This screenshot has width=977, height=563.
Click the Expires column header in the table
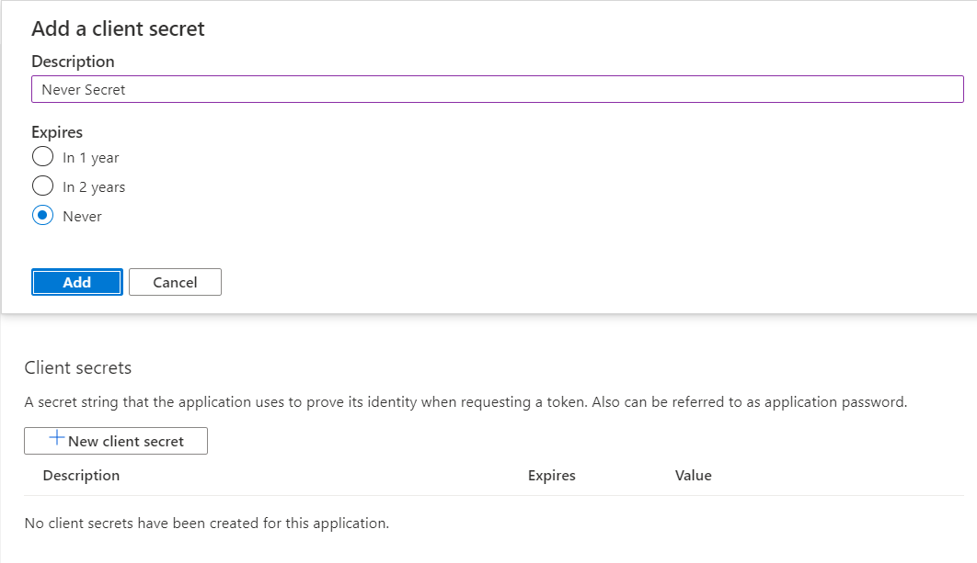click(x=551, y=476)
